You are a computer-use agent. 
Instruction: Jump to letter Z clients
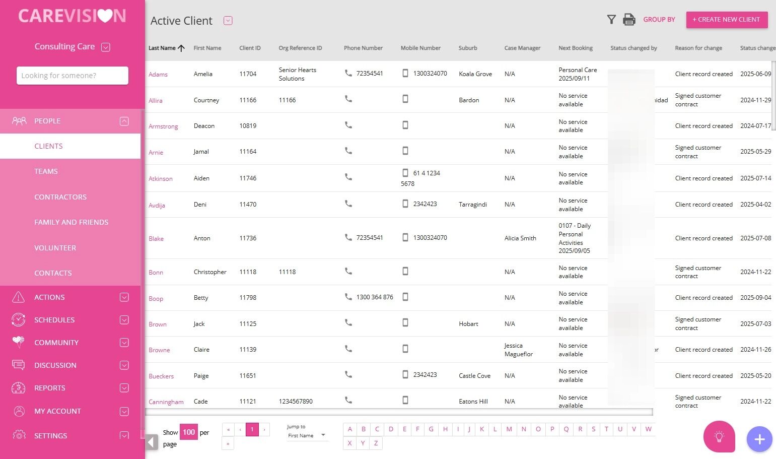pyautogui.click(x=376, y=443)
